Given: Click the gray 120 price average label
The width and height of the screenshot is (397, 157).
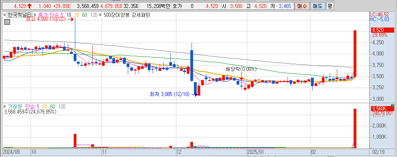Looking at the screenshot, I should pos(94,15).
